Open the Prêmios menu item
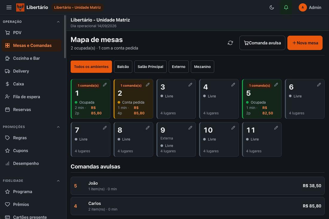This screenshot has height=219, width=329. tap(31, 204)
